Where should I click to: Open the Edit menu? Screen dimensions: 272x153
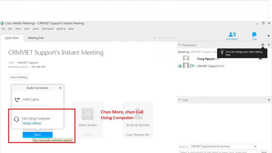10,29
